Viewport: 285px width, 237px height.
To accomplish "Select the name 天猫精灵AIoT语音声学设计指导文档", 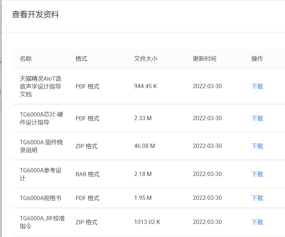I will click(41, 86).
